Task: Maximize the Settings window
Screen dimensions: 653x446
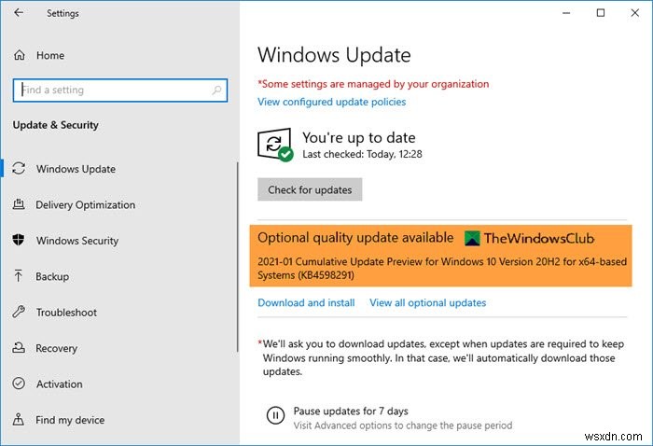Action: (x=601, y=13)
